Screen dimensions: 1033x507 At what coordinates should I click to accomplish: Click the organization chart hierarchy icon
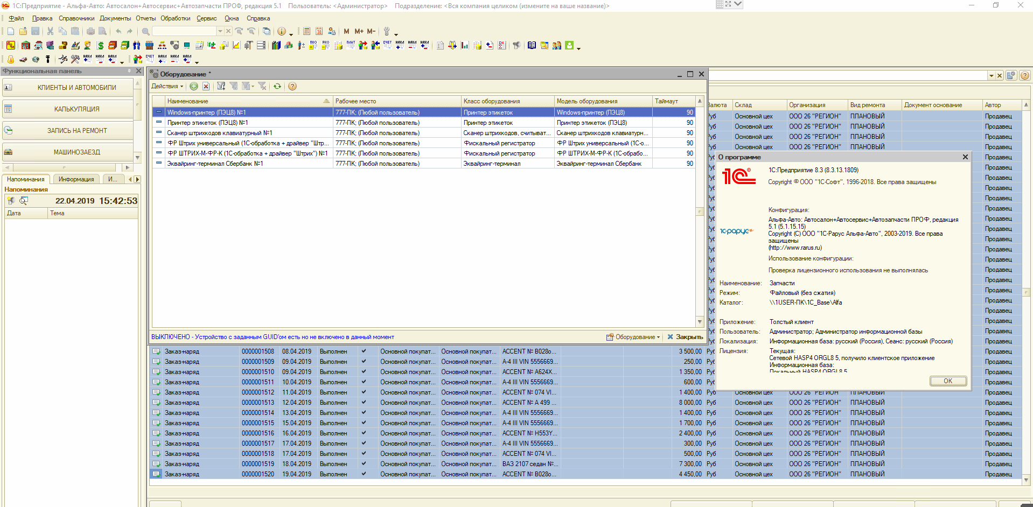tap(162, 45)
